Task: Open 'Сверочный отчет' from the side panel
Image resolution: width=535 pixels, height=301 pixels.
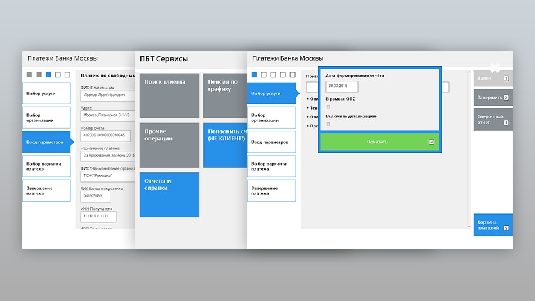Action: coord(493,119)
